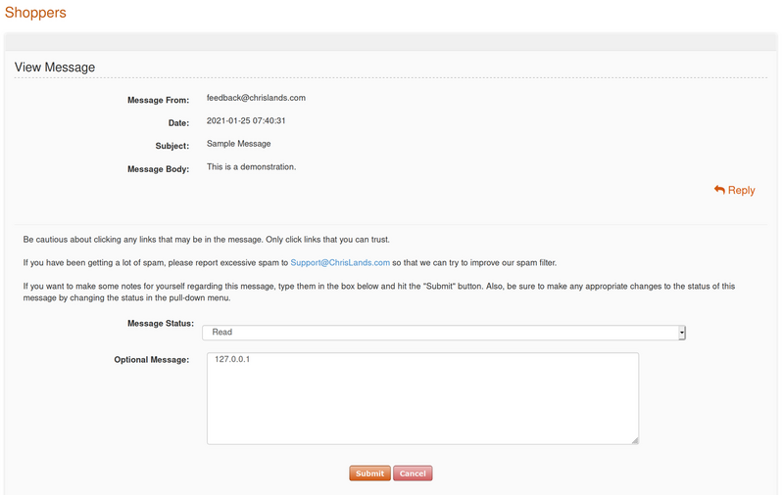This screenshot has width=784, height=495.
Task: Click the Cancel button
Action: tap(413, 473)
